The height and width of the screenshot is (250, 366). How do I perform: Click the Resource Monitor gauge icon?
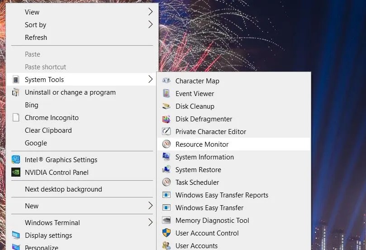166,144
